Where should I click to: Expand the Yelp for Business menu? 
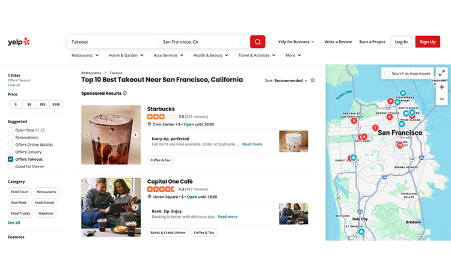296,42
